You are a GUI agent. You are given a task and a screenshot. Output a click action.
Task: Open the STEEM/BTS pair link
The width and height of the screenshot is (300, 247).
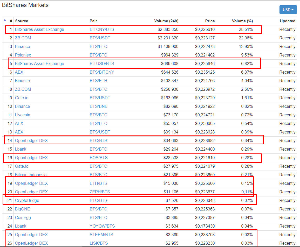click(101, 235)
